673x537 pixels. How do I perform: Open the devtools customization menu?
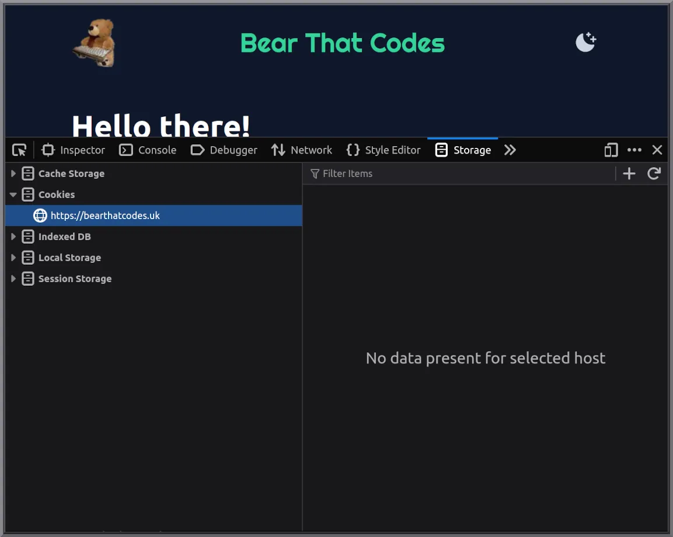pos(634,150)
